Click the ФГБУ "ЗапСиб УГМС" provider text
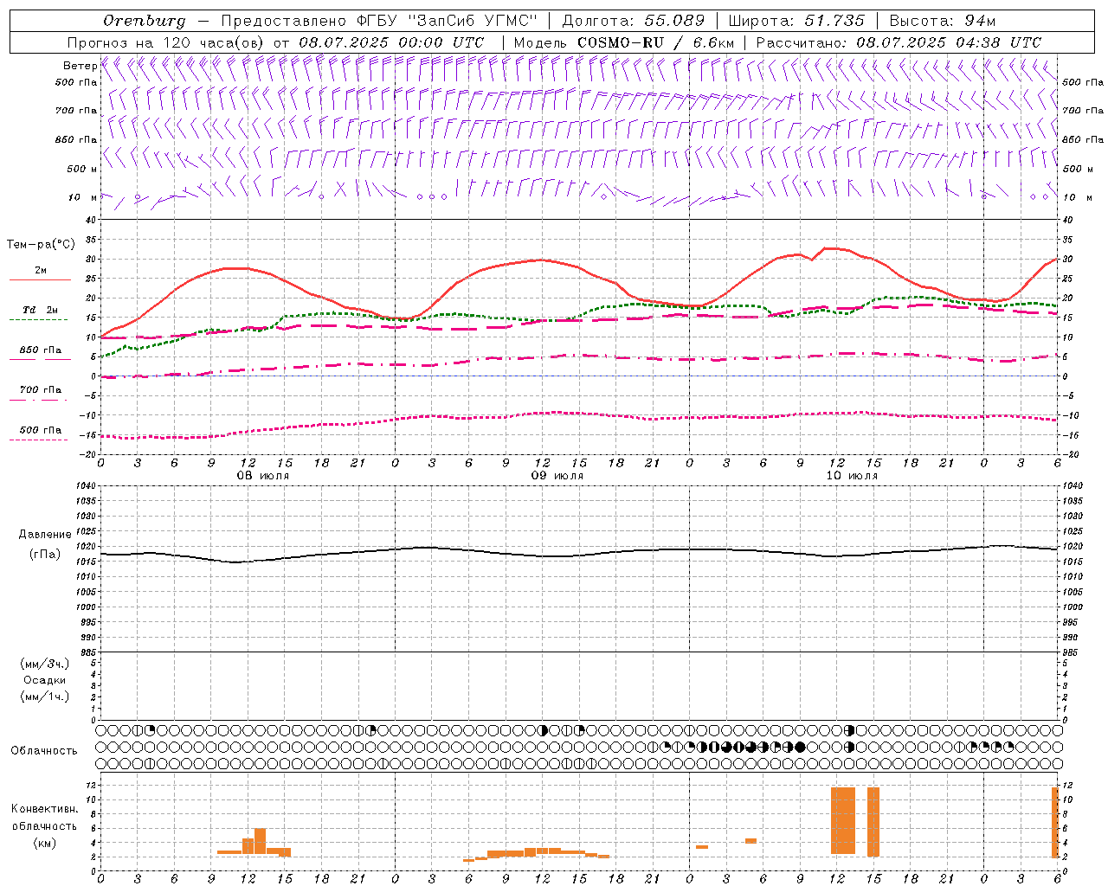Image resolution: width=1108 pixels, height=886 pixels. coord(448,21)
